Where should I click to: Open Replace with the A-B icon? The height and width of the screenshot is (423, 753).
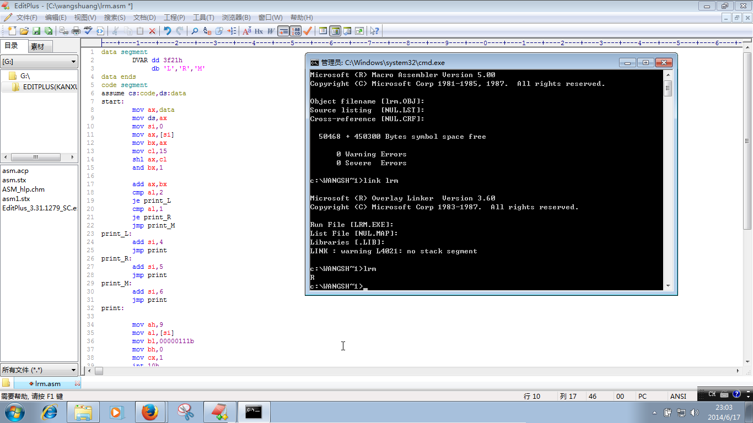point(207,31)
